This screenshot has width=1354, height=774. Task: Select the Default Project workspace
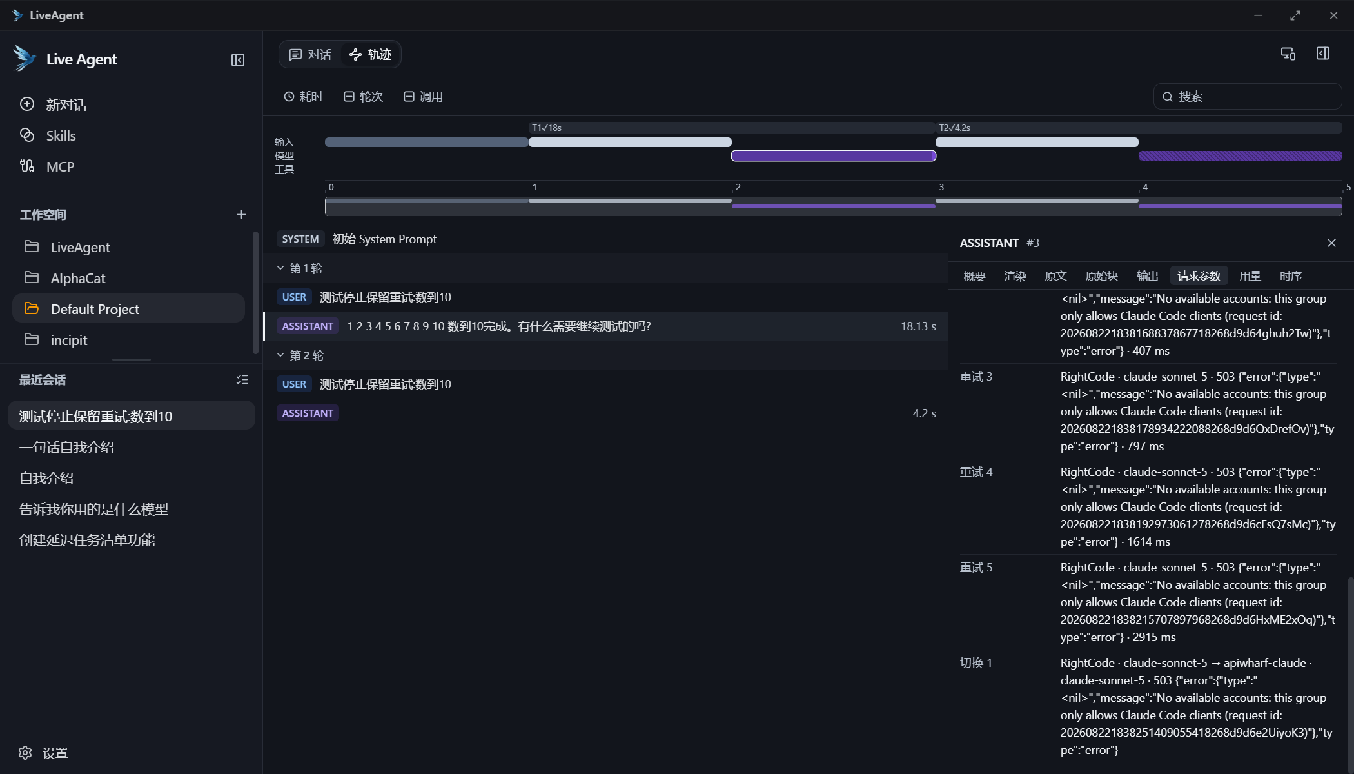coord(128,309)
